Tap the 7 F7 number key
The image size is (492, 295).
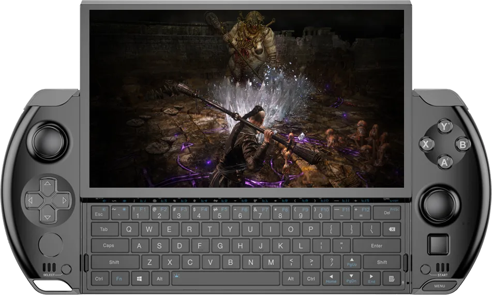tap(261, 213)
